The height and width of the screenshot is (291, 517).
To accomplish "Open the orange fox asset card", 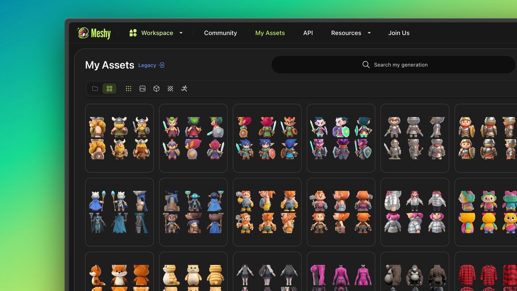I will point(120,272).
